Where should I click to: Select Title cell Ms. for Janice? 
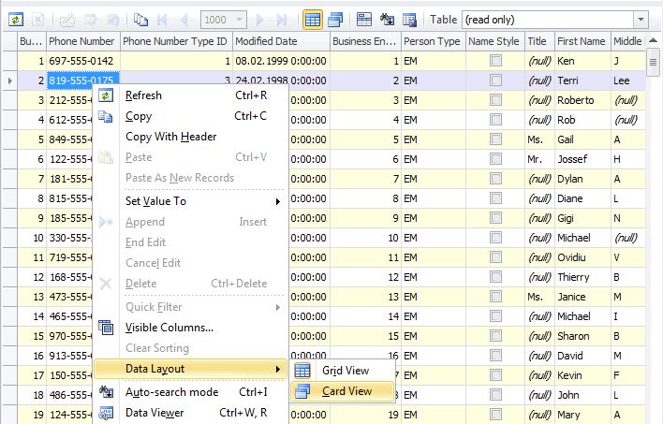coord(539,297)
